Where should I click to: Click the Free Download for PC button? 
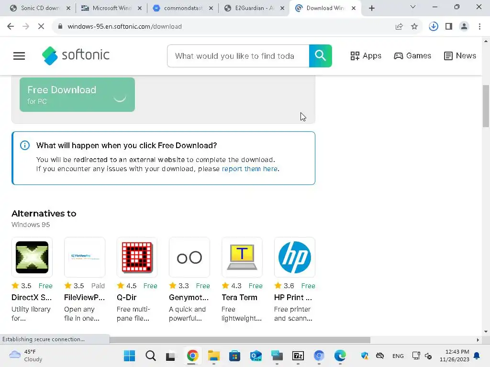[77, 95]
